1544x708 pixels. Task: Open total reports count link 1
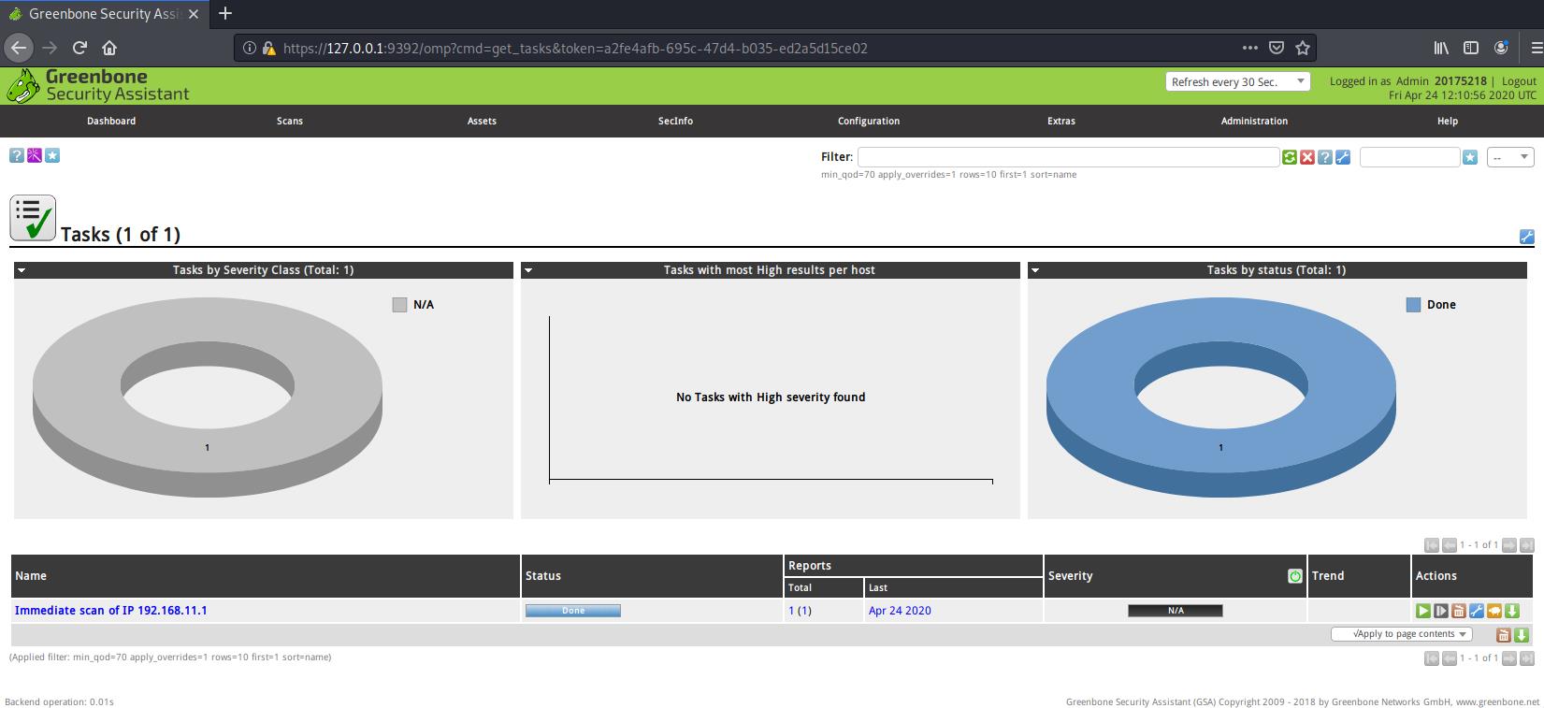coord(791,611)
